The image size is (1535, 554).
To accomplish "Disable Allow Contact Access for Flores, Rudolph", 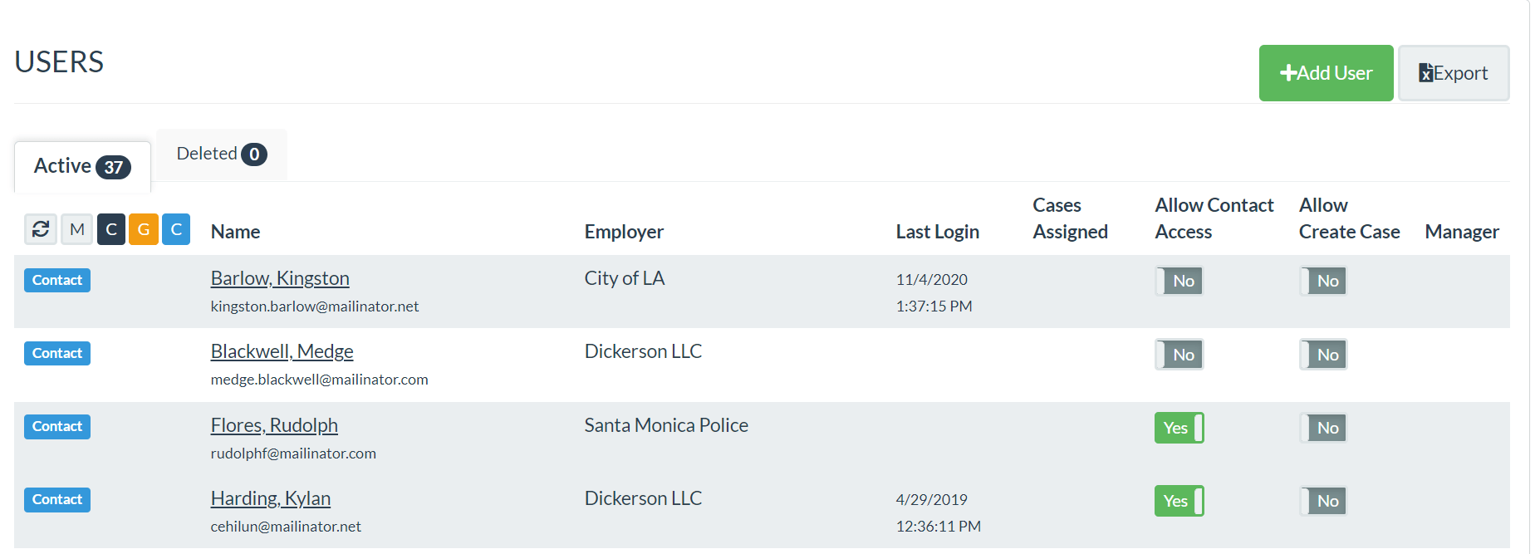I will click(x=1179, y=428).
